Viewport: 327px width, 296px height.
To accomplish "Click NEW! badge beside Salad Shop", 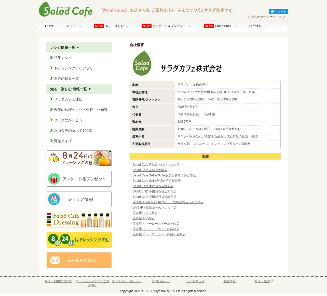I will 209,26.
